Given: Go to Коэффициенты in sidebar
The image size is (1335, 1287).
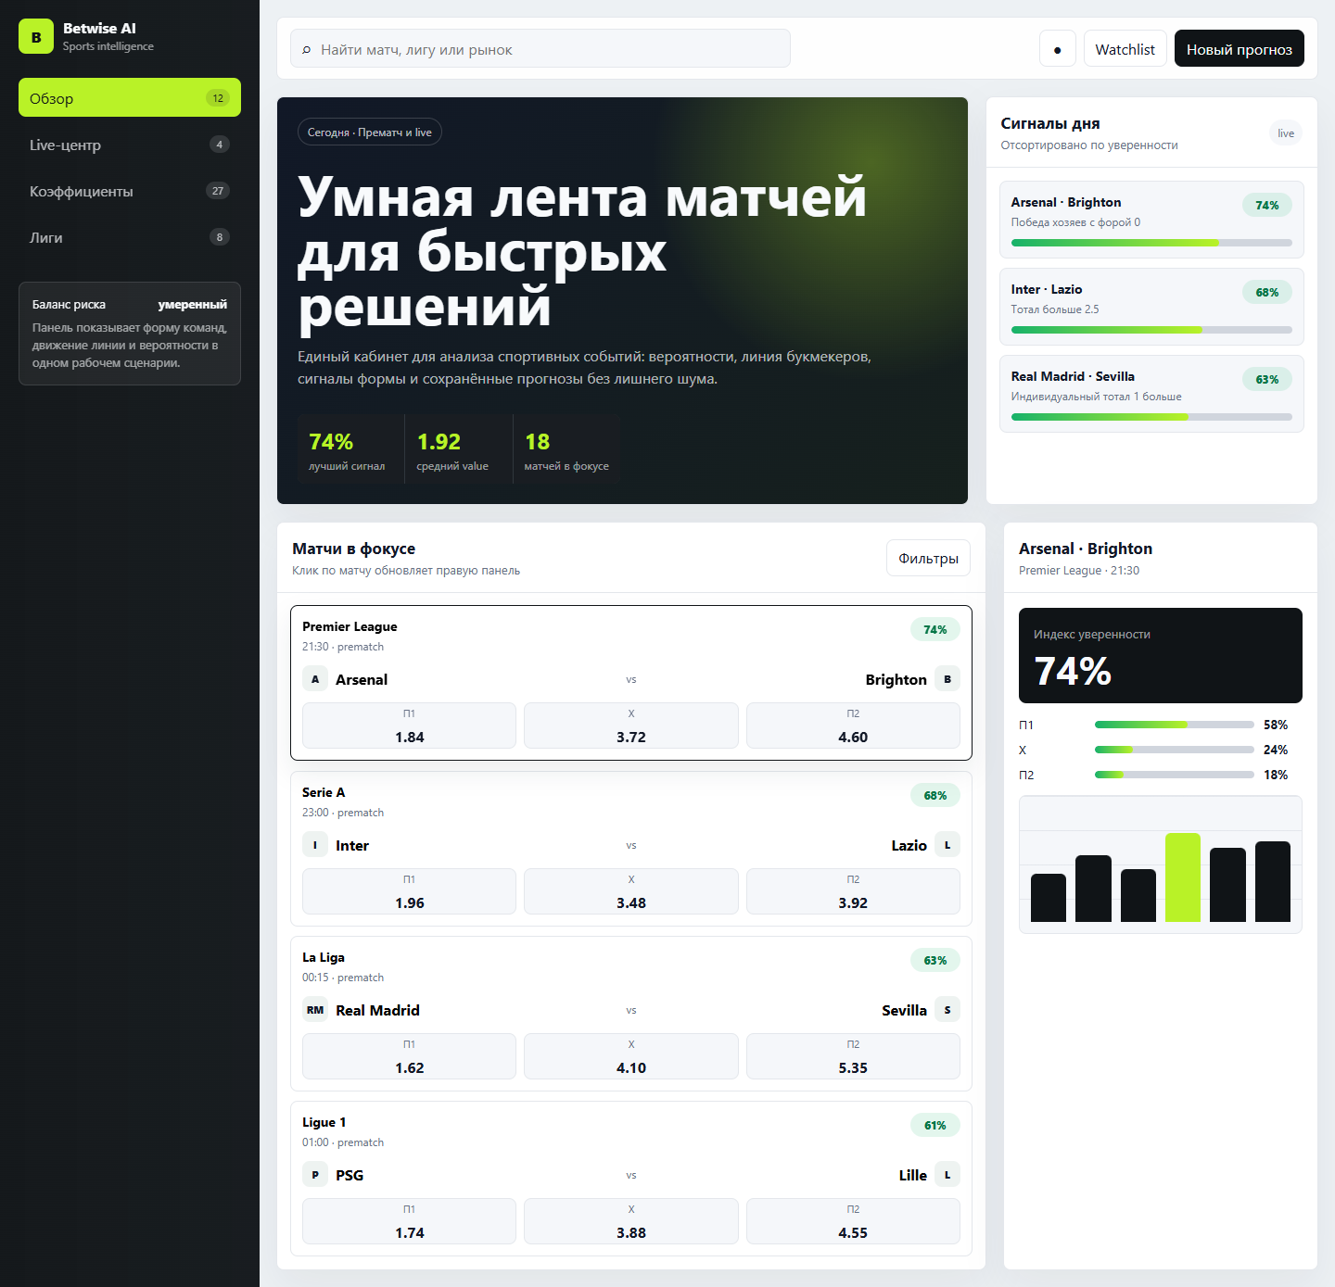Looking at the screenshot, I should [130, 191].
